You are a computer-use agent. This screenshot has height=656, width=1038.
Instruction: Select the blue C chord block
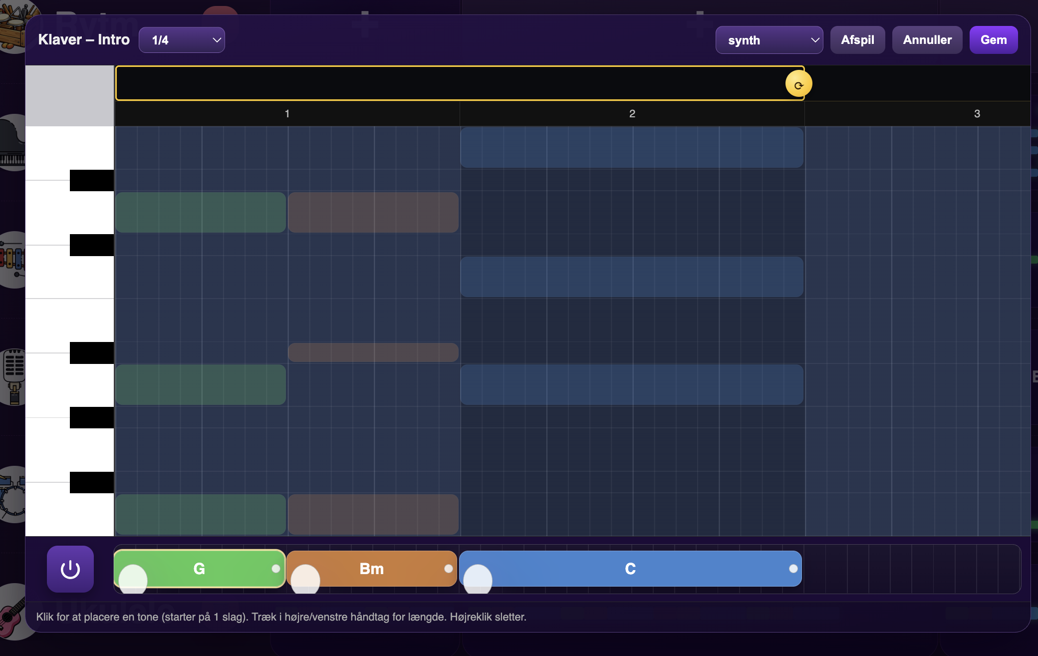(630, 569)
